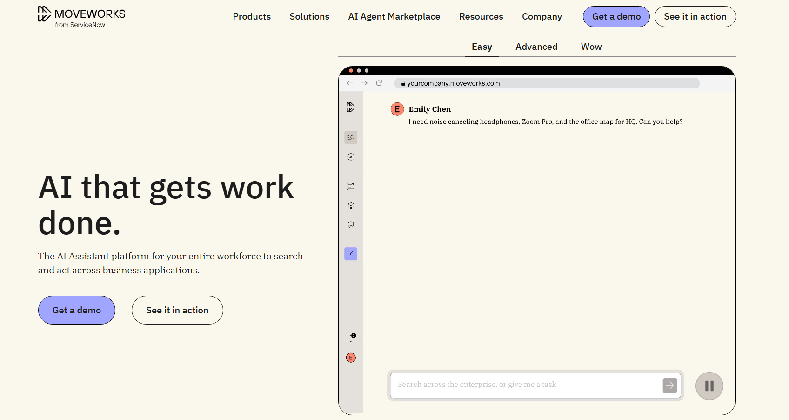Screen dimensions: 789x420
Task: Click the hero See it in action button
Action: pyautogui.click(x=177, y=310)
